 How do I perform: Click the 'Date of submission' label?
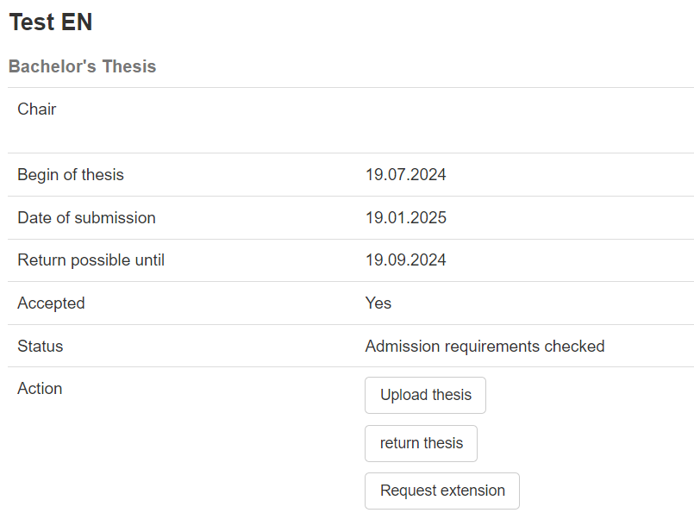pyautogui.click(x=86, y=218)
